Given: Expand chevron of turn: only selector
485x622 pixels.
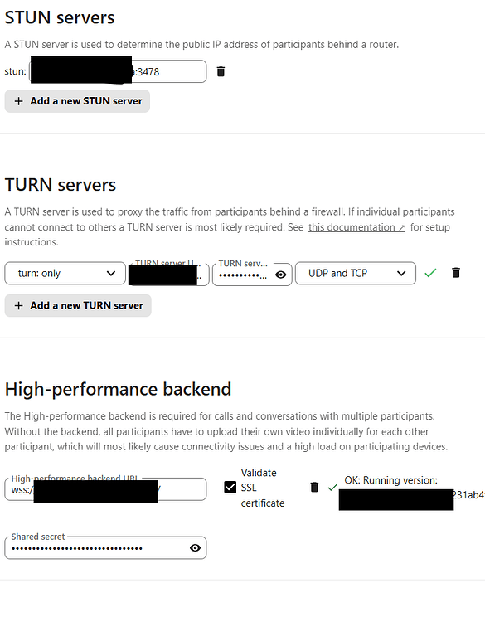Looking at the screenshot, I should (111, 274).
